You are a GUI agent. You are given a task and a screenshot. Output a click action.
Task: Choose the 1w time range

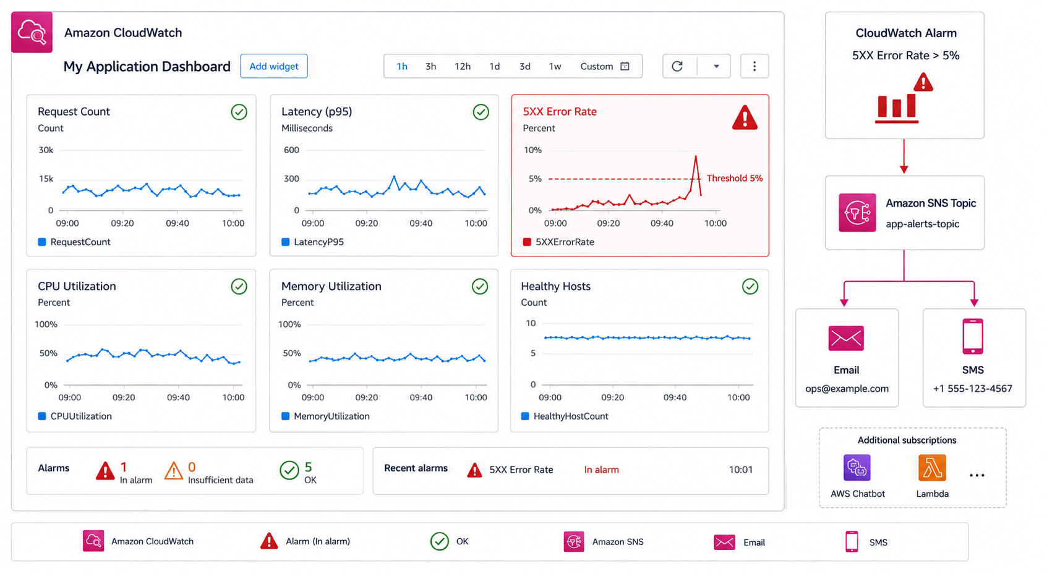555,66
